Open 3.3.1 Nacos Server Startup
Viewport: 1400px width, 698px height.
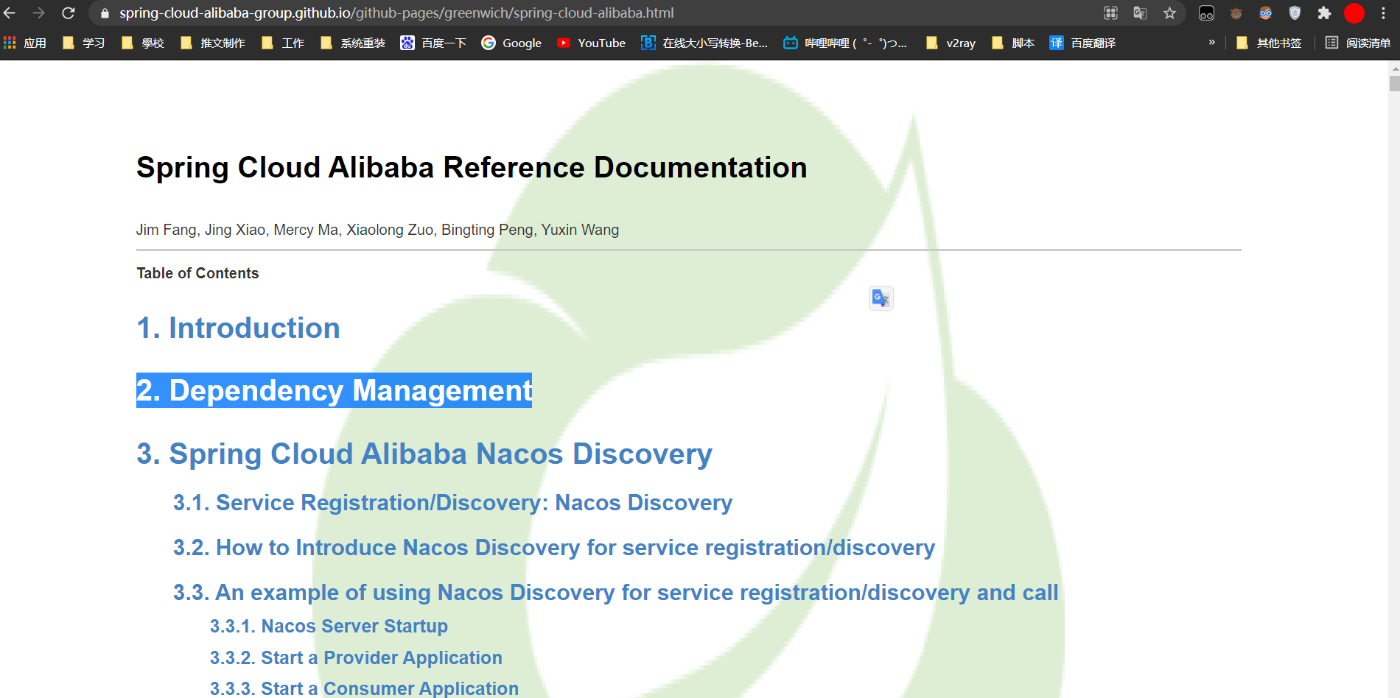click(329, 627)
